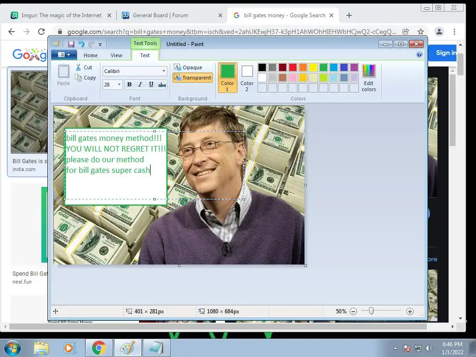Close the Imgur browser tab
The width and height of the screenshot is (476, 357).
(x=109, y=15)
